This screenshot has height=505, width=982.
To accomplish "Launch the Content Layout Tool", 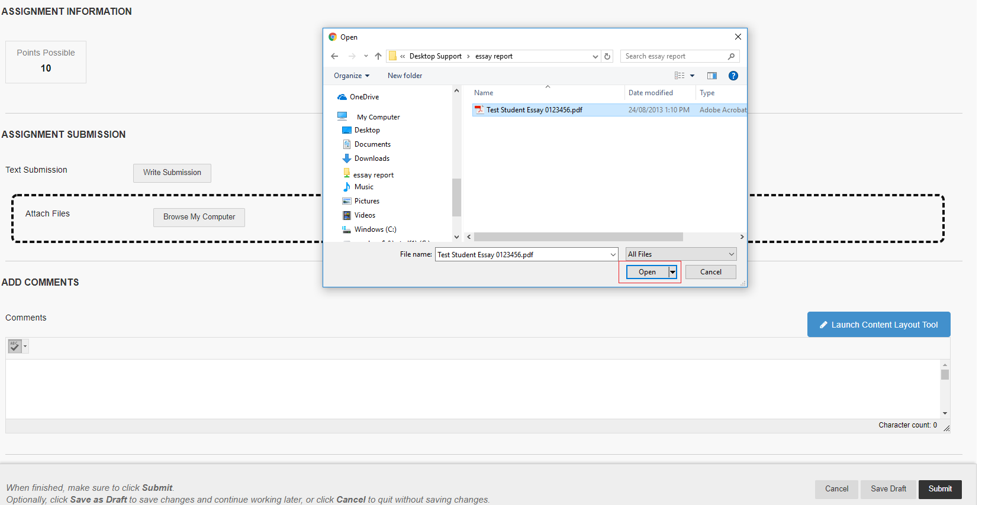I will click(878, 325).
